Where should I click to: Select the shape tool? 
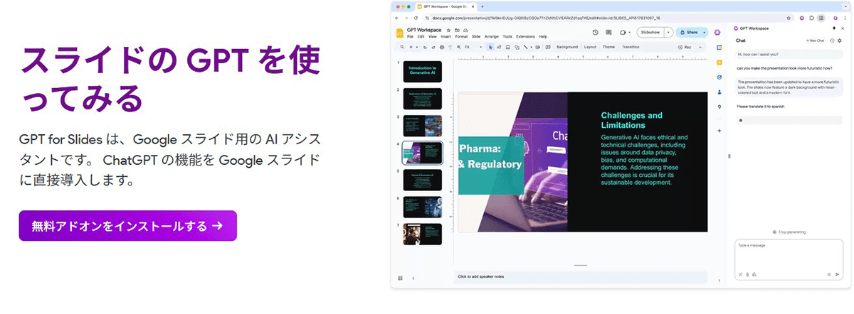(516, 47)
